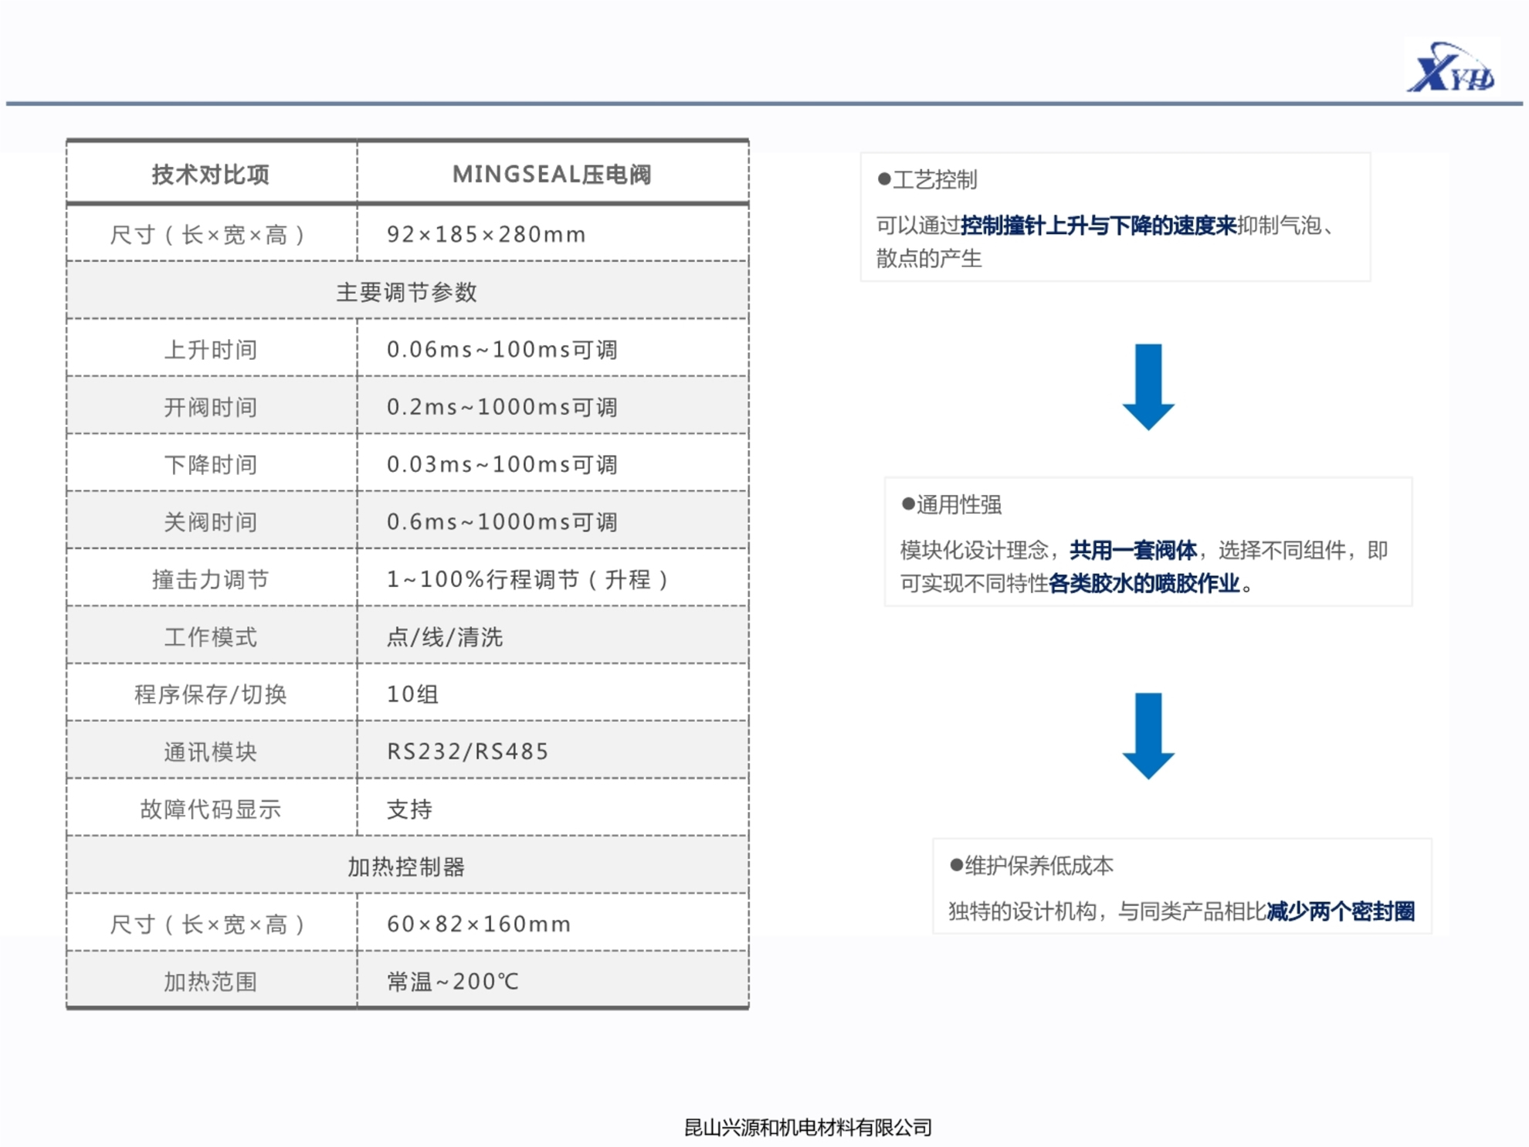The width and height of the screenshot is (1529, 1147).
Task: Select header cell MINGSEAL压电阀
Action: click(x=552, y=175)
